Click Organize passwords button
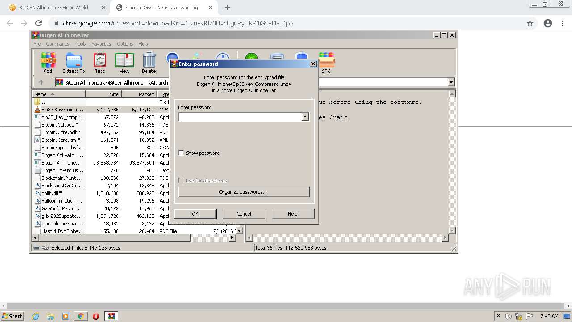Viewport: 572px width, 322px height. [244, 192]
